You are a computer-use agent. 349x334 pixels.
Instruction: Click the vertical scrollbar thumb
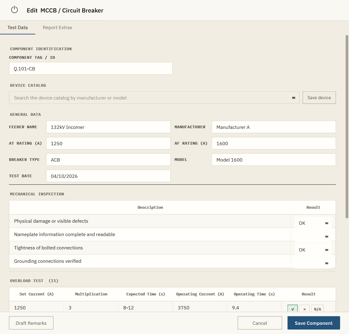click(x=347, y=126)
